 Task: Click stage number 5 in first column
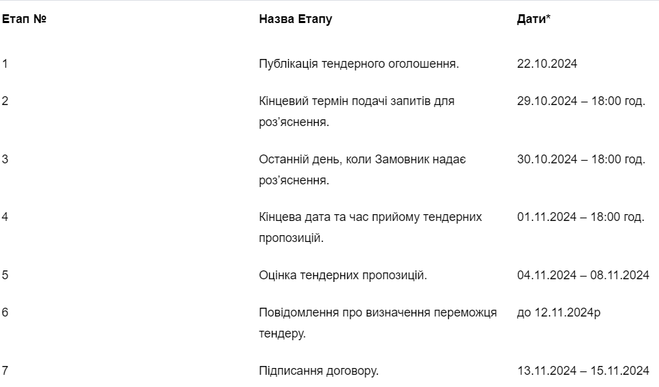click(5, 276)
